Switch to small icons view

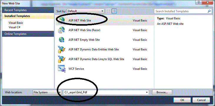(x=109, y=11)
